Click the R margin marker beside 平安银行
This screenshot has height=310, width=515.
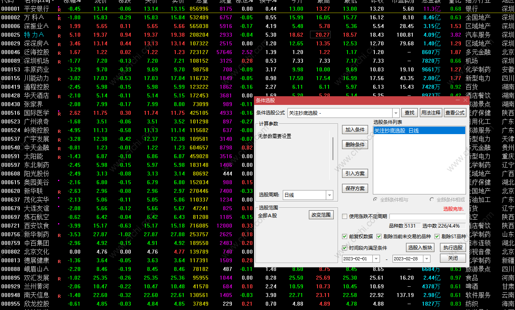[59, 9]
